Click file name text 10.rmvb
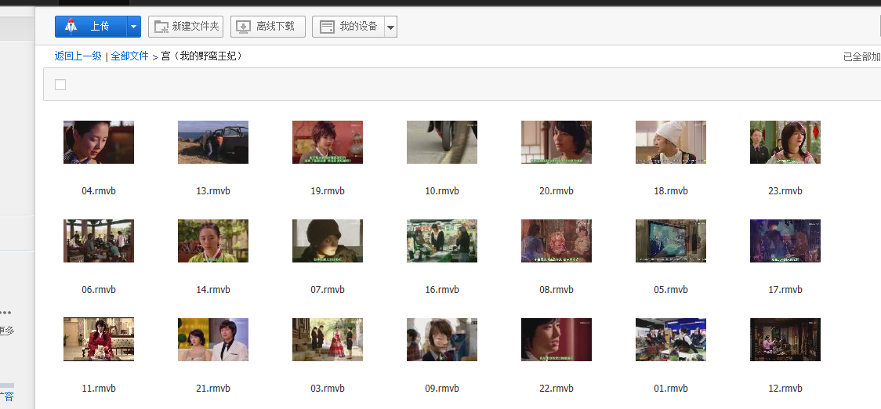The width and height of the screenshot is (881, 409). pyautogui.click(x=442, y=191)
